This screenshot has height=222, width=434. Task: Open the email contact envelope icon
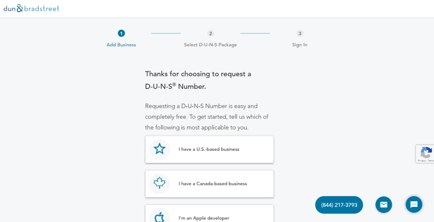[x=384, y=205]
